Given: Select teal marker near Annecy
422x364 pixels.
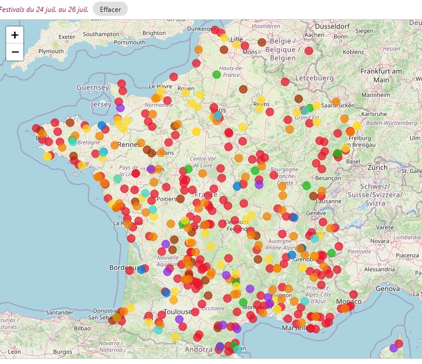Looking at the screenshot, I should pos(315,238).
